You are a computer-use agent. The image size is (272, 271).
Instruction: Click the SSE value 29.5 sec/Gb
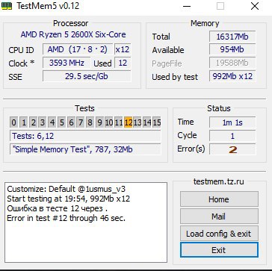pyautogui.click(x=87, y=76)
